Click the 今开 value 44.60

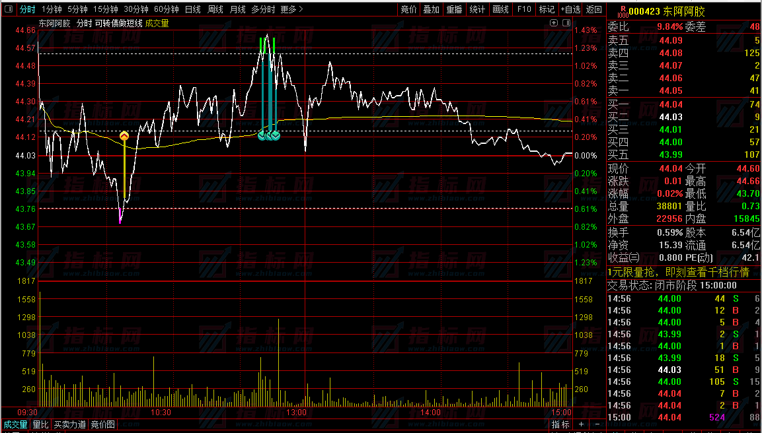(x=748, y=169)
